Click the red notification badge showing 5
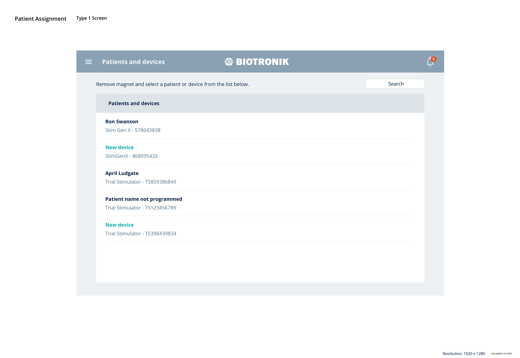 (x=433, y=59)
